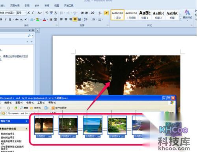The image size is (197, 152).
Task: Click the Explorer Up folder icon
Action: click(16, 108)
